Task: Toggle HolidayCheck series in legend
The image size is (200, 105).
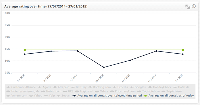Action: [160, 87]
